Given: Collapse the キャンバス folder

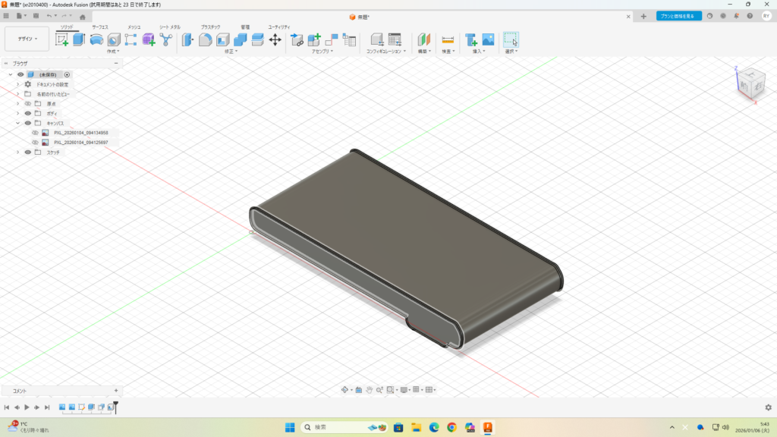Looking at the screenshot, I should click(17, 123).
